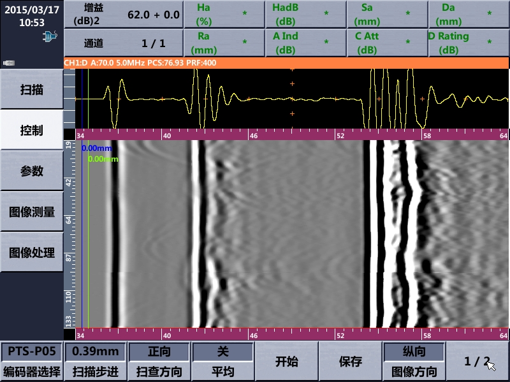Click the D Rating (dB) readout

pyautogui.click(x=469, y=43)
